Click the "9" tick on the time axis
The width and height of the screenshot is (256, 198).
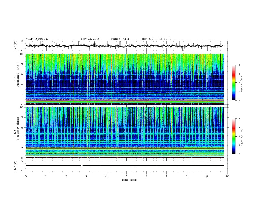click(x=207, y=176)
